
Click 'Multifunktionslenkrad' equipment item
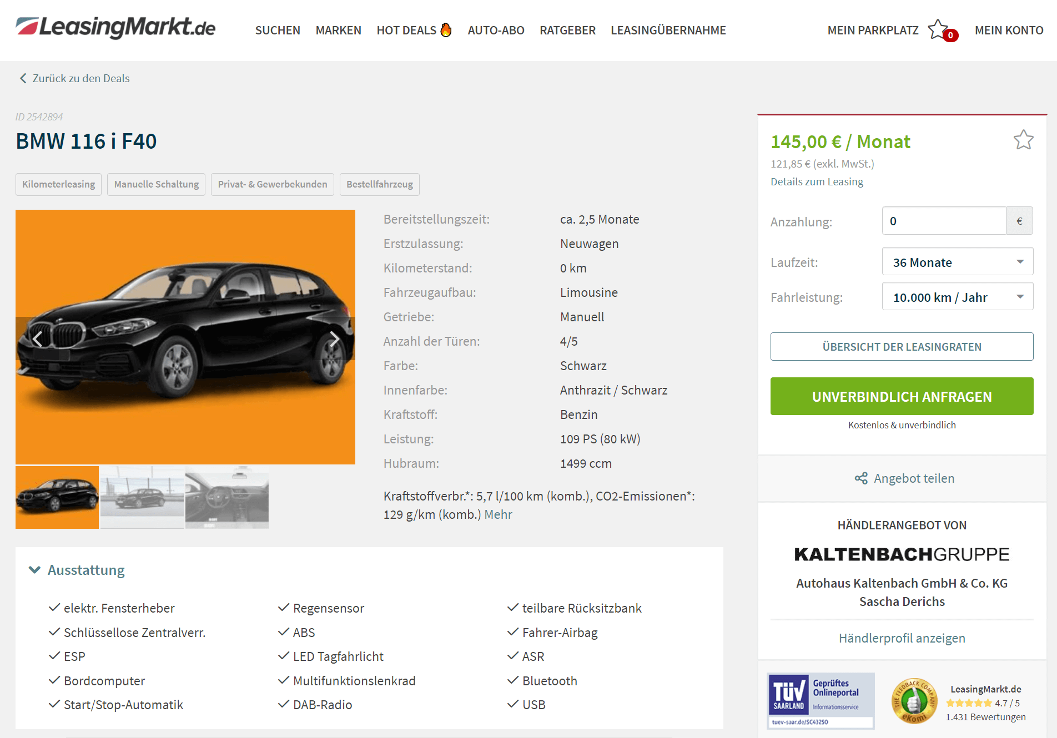click(354, 681)
